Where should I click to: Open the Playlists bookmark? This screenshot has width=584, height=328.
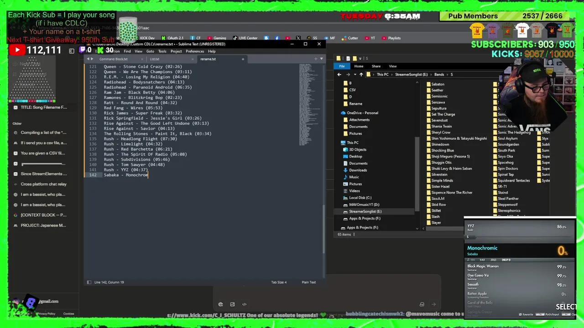pos(391,38)
